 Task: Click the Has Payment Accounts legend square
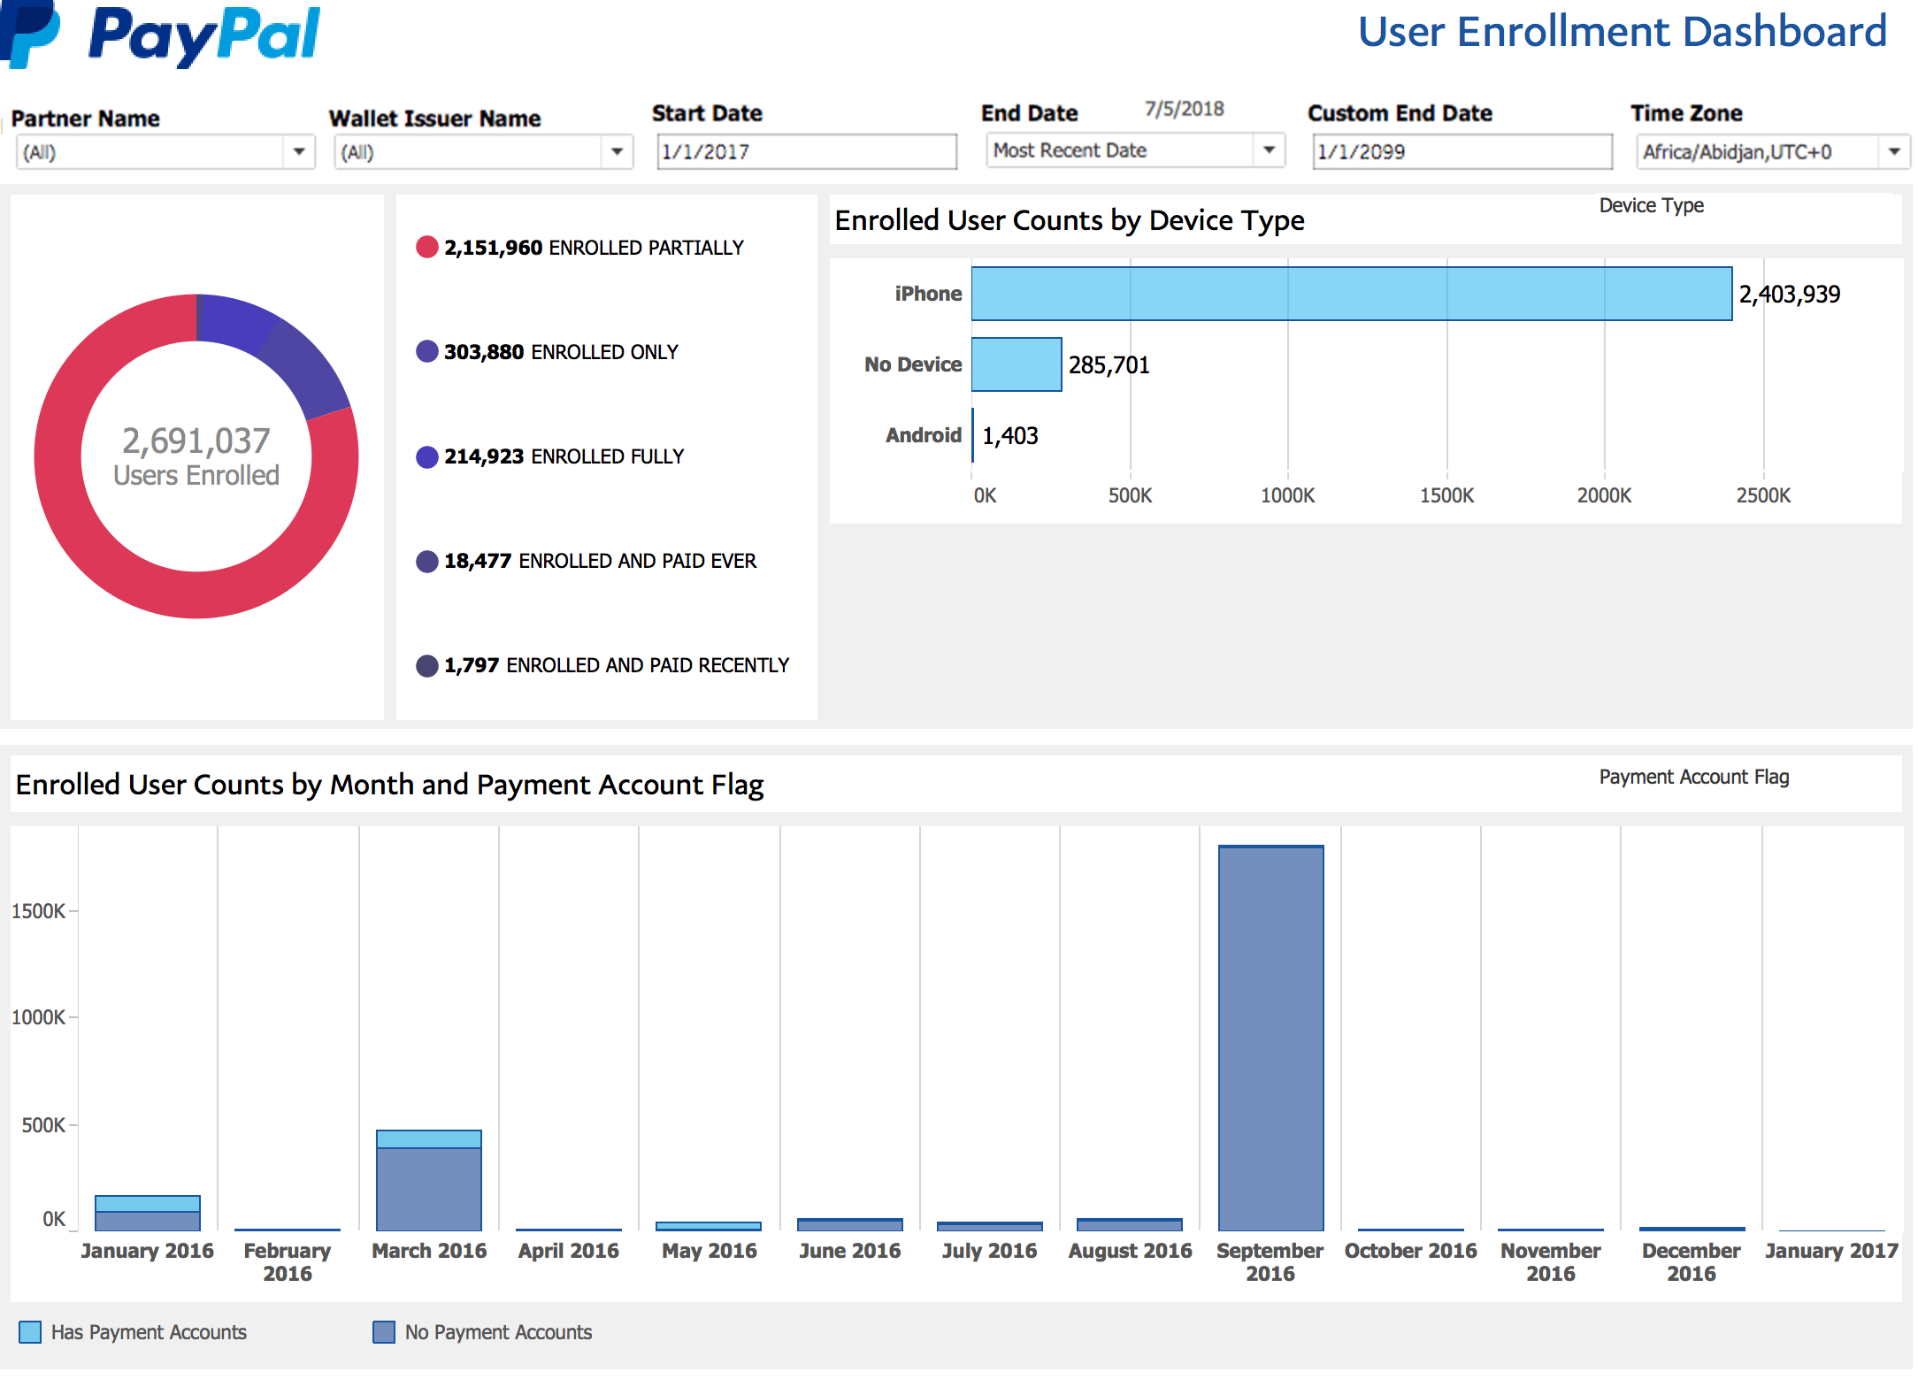(30, 1332)
